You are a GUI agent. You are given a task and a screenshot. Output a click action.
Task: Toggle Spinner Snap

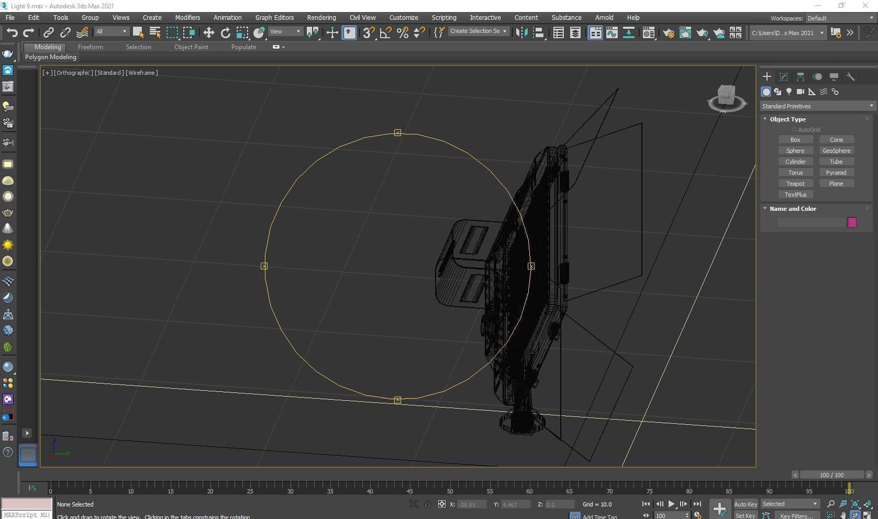point(419,32)
